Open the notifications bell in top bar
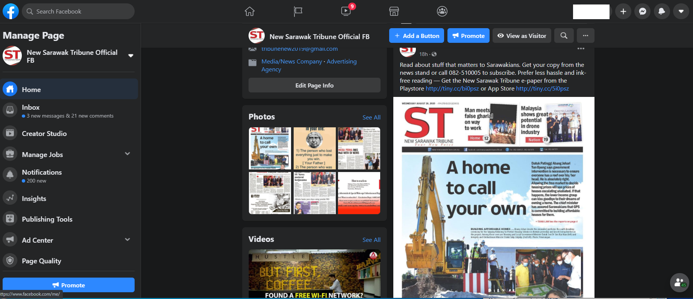The height and width of the screenshot is (299, 693). tap(662, 11)
